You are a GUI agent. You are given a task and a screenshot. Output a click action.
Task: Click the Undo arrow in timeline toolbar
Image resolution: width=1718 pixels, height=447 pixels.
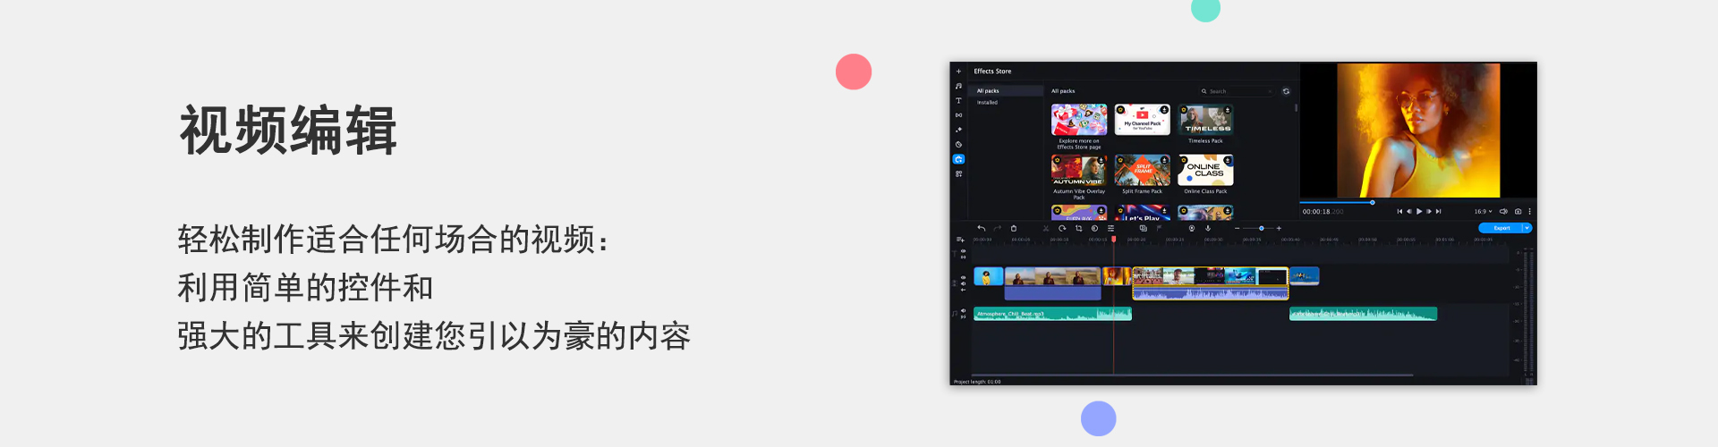point(982,229)
